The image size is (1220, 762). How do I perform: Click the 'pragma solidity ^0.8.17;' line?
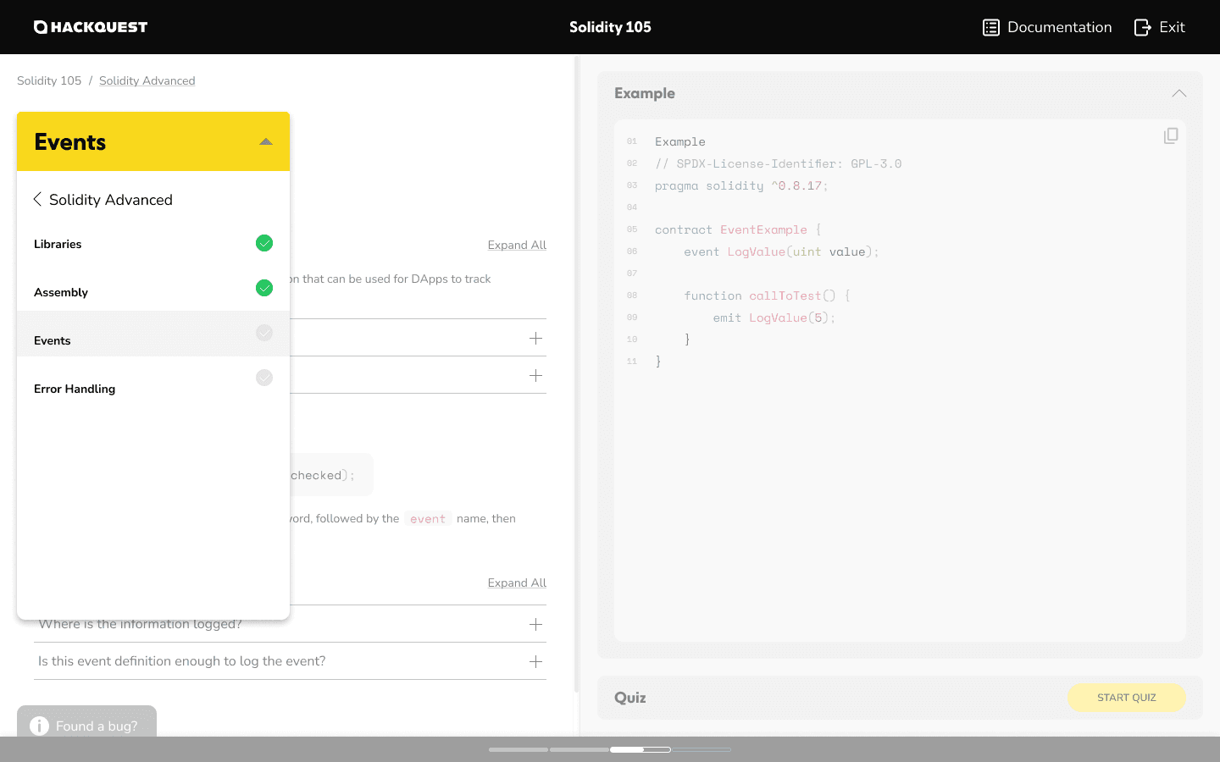(x=741, y=185)
